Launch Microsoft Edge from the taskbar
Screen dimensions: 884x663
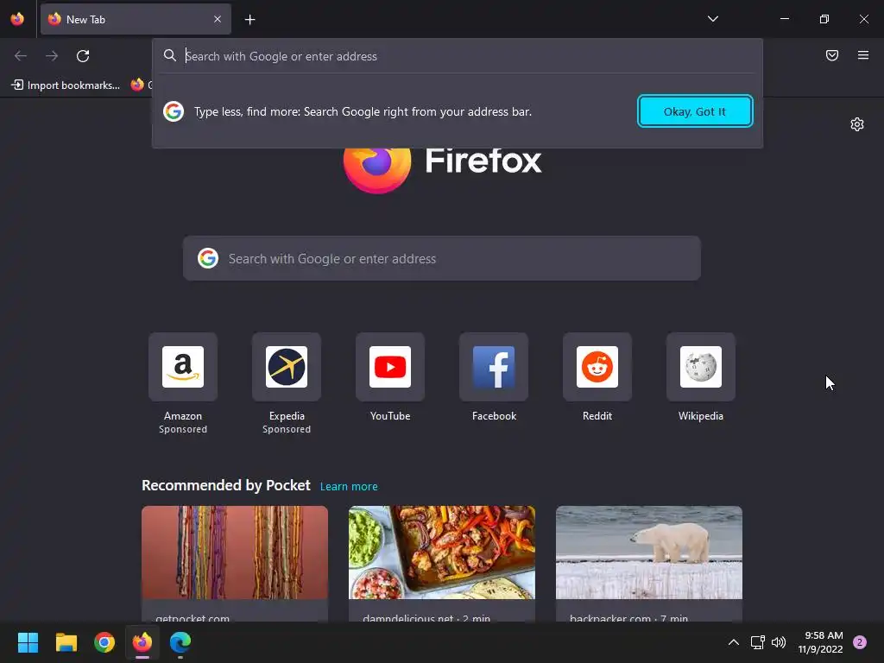(180, 642)
